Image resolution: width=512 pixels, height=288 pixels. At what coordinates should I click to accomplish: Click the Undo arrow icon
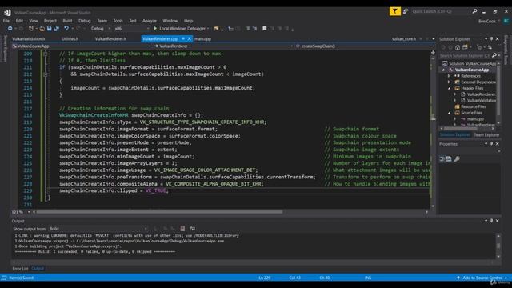pyautogui.click(x=66, y=29)
